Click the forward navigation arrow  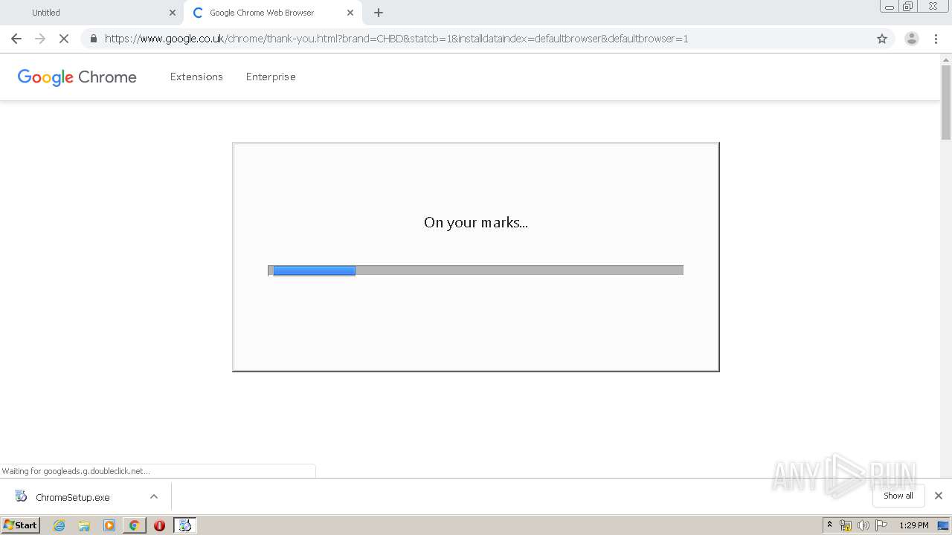pos(40,39)
